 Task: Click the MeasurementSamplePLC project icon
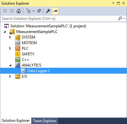click(12, 32)
